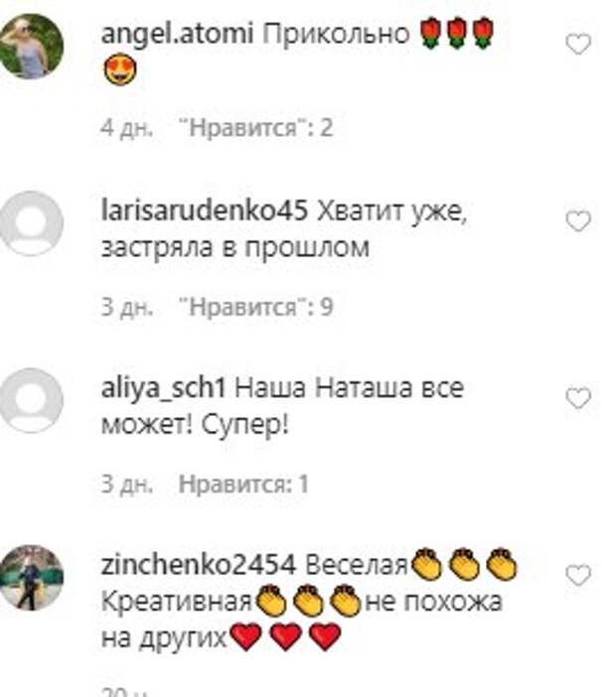View likes "Нравится": 9 on second comment
The height and width of the screenshot is (697, 616).
click(255, 307)
